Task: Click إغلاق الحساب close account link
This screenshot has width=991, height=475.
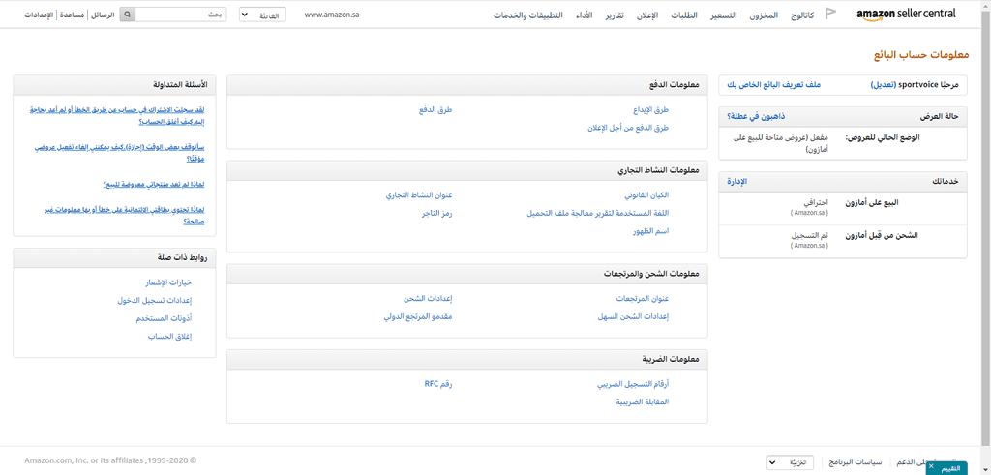Action: point(170,337)
